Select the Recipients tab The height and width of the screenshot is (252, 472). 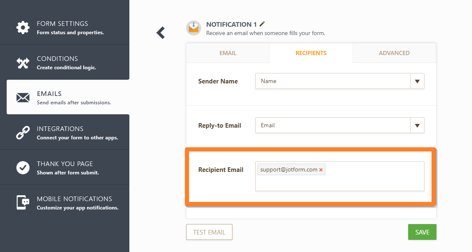(x=311, y=53)
